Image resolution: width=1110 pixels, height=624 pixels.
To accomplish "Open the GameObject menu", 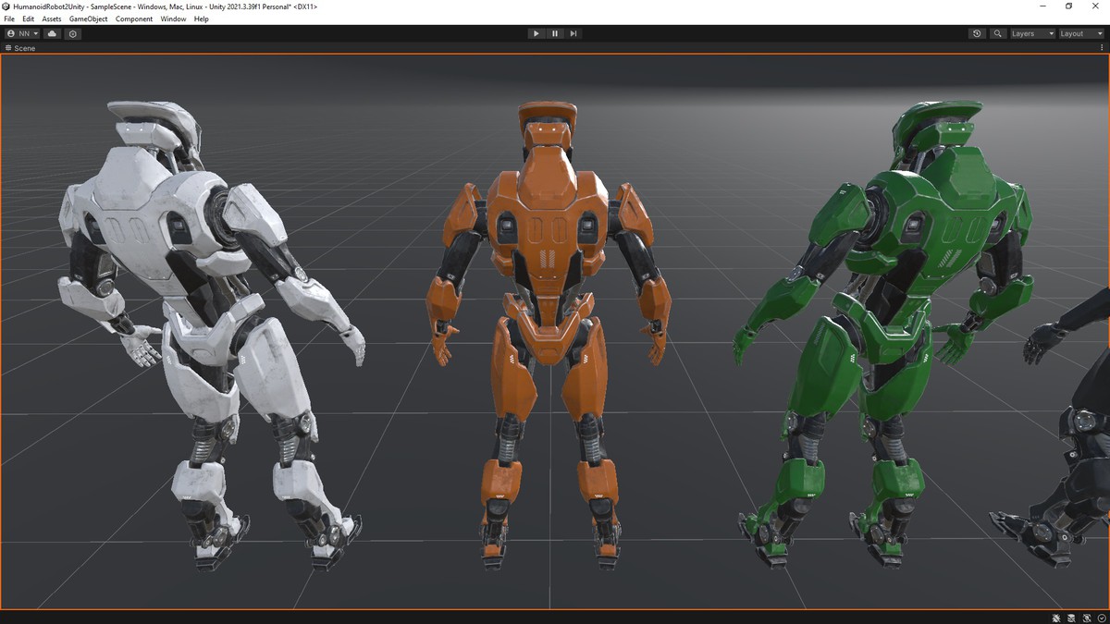I will coord(88,18).
